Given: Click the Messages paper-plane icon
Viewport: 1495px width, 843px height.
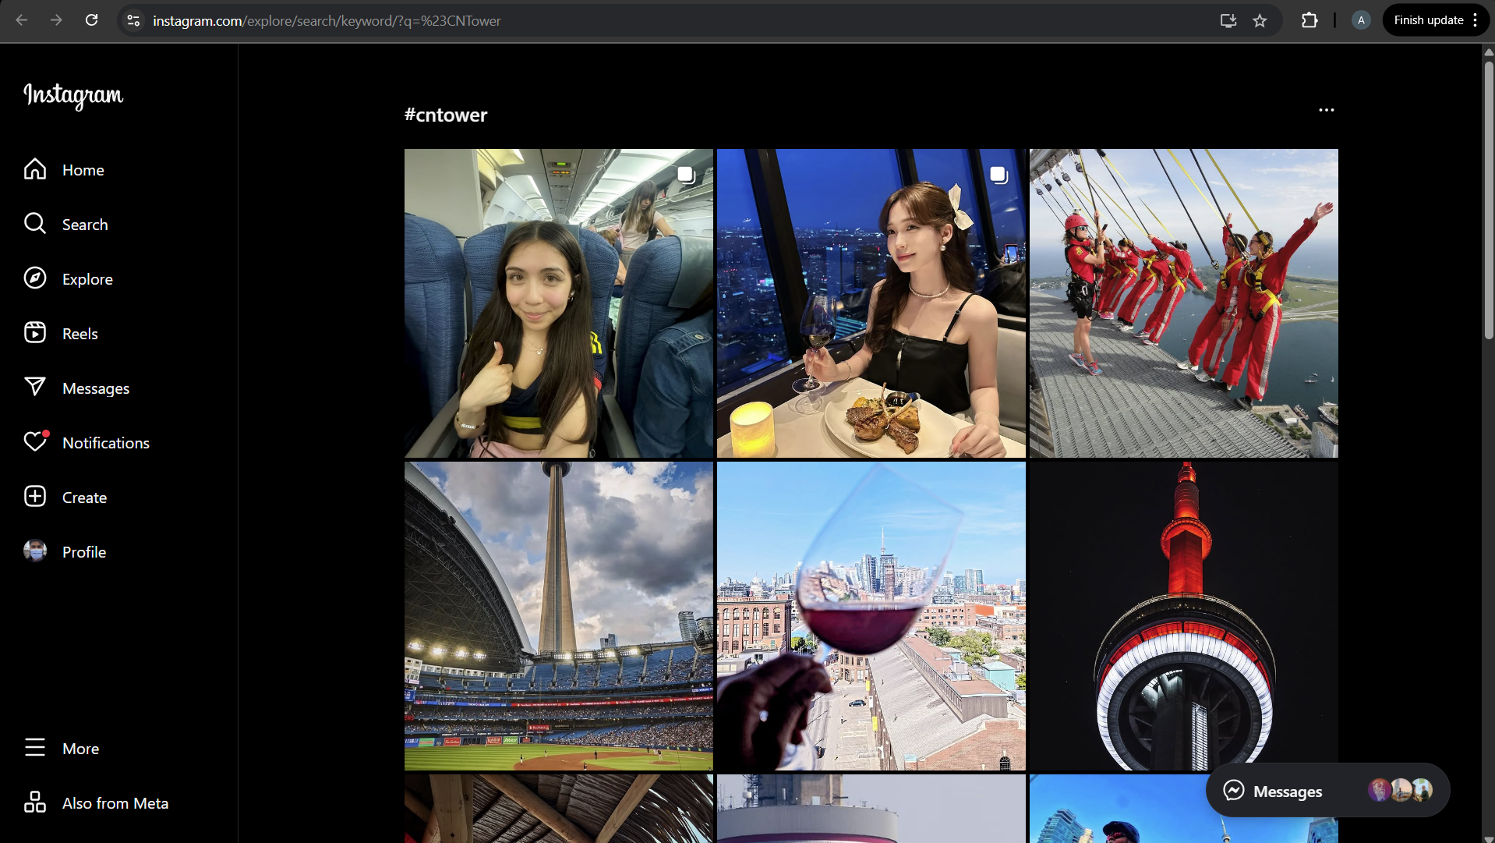Looking at the screenshot, I should [x=35, y=388].
